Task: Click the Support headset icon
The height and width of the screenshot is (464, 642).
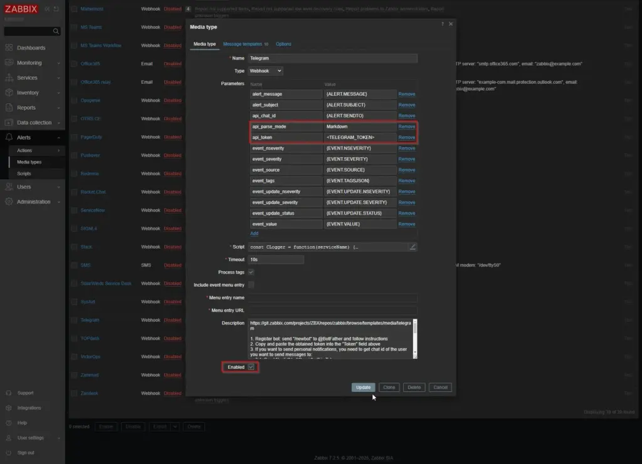Action: click(x=9, y=393)
